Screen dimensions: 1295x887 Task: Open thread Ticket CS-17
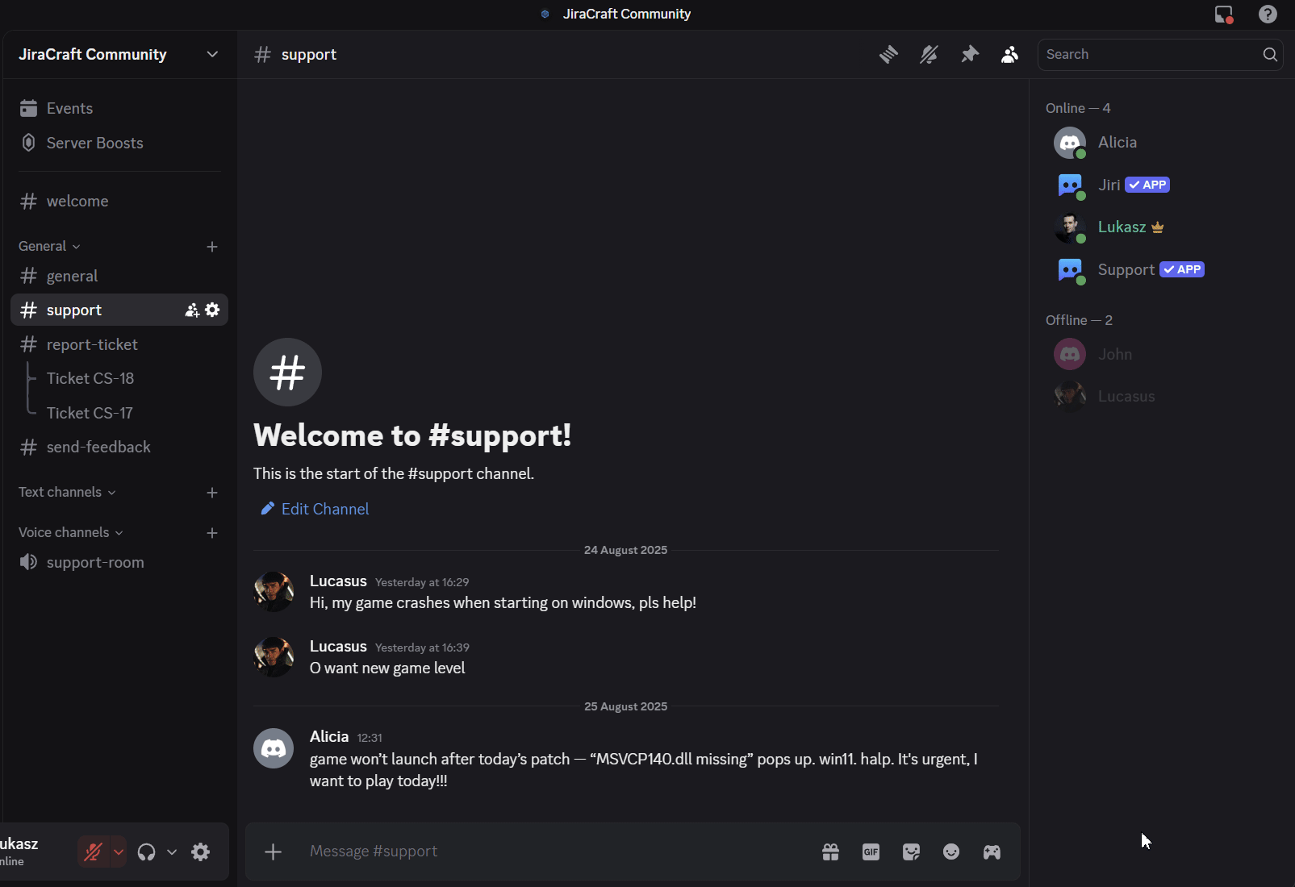coord(90,413)
